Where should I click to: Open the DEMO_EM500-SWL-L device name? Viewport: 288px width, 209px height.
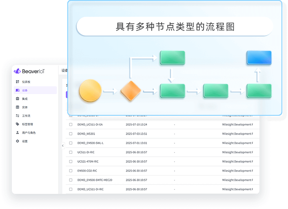point(90,143)
